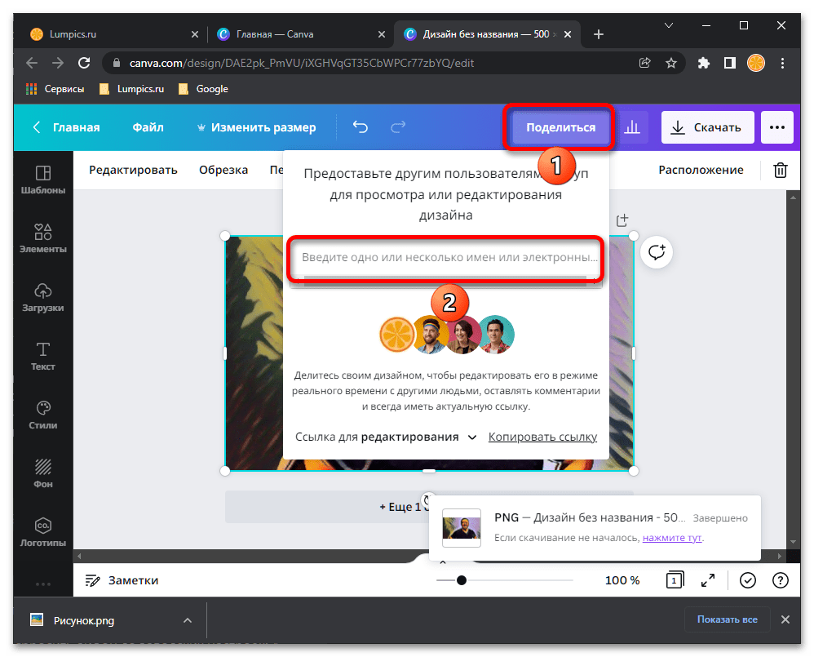
Task: Click the Поделиться share button
Action: (560, 127)
